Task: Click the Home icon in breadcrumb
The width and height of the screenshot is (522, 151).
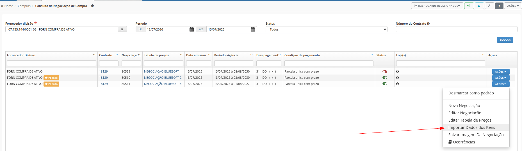Action: click(x=2, y=6)
